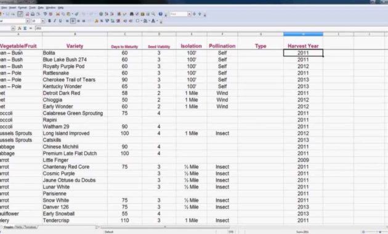Apply Background Color to cell
The image size is (388, 234).
pyautogui.click(x=145, y=21)
